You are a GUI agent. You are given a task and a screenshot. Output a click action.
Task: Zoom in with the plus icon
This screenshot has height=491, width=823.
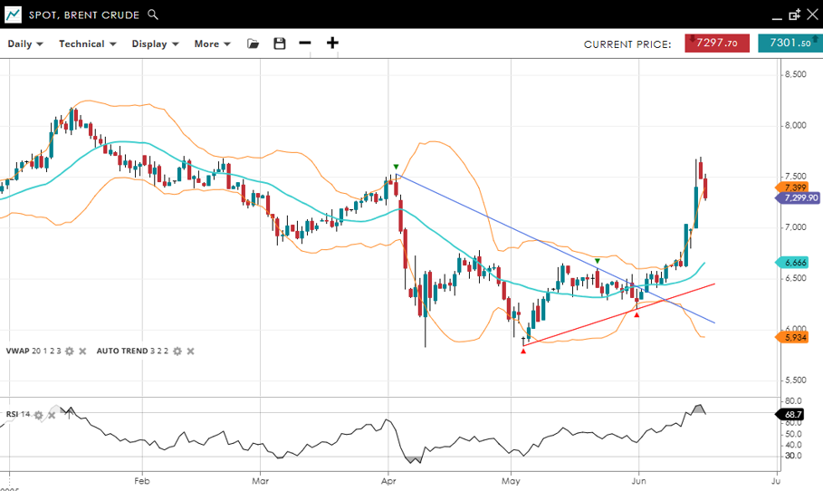coord(332,43)
